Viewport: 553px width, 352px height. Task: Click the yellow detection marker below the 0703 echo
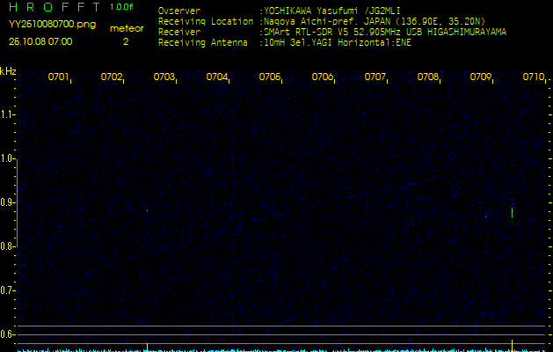click(147, 347)
